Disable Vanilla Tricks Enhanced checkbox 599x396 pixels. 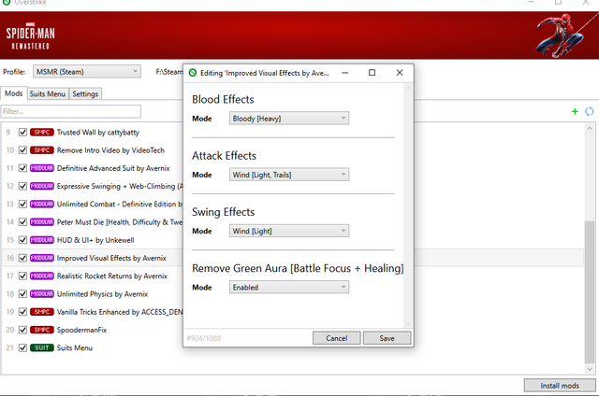click(x=22, y=312)
